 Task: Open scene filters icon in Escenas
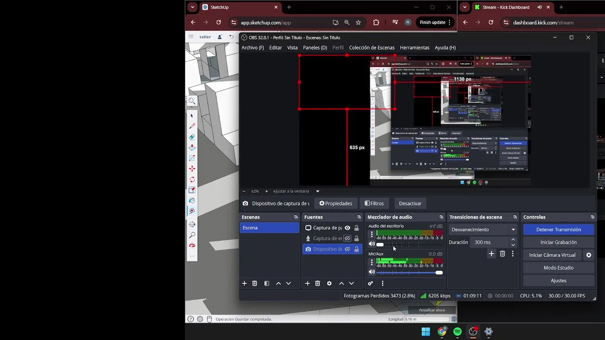267,283
